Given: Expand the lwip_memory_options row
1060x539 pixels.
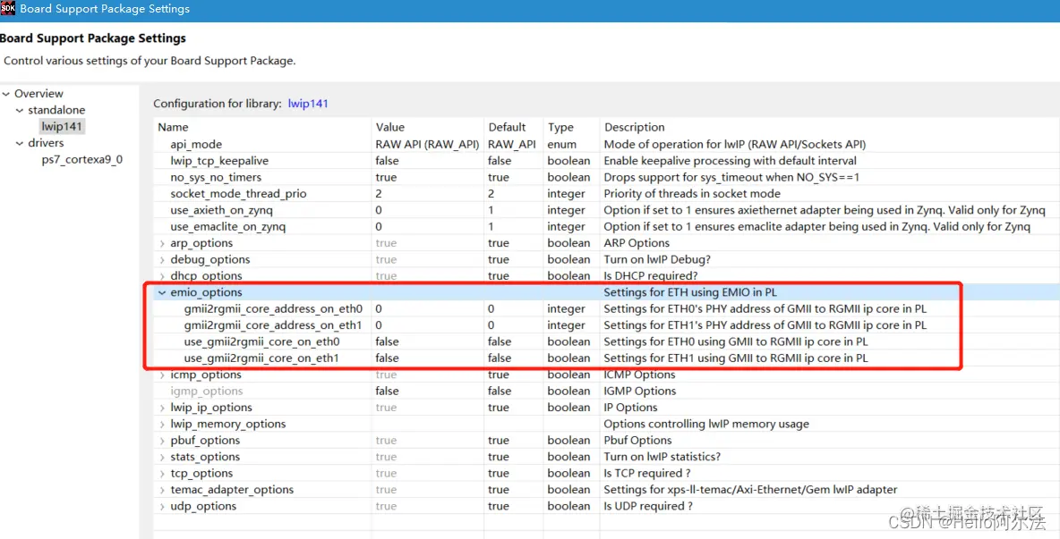Looking at the screenshot, I should tap(163, 423).
